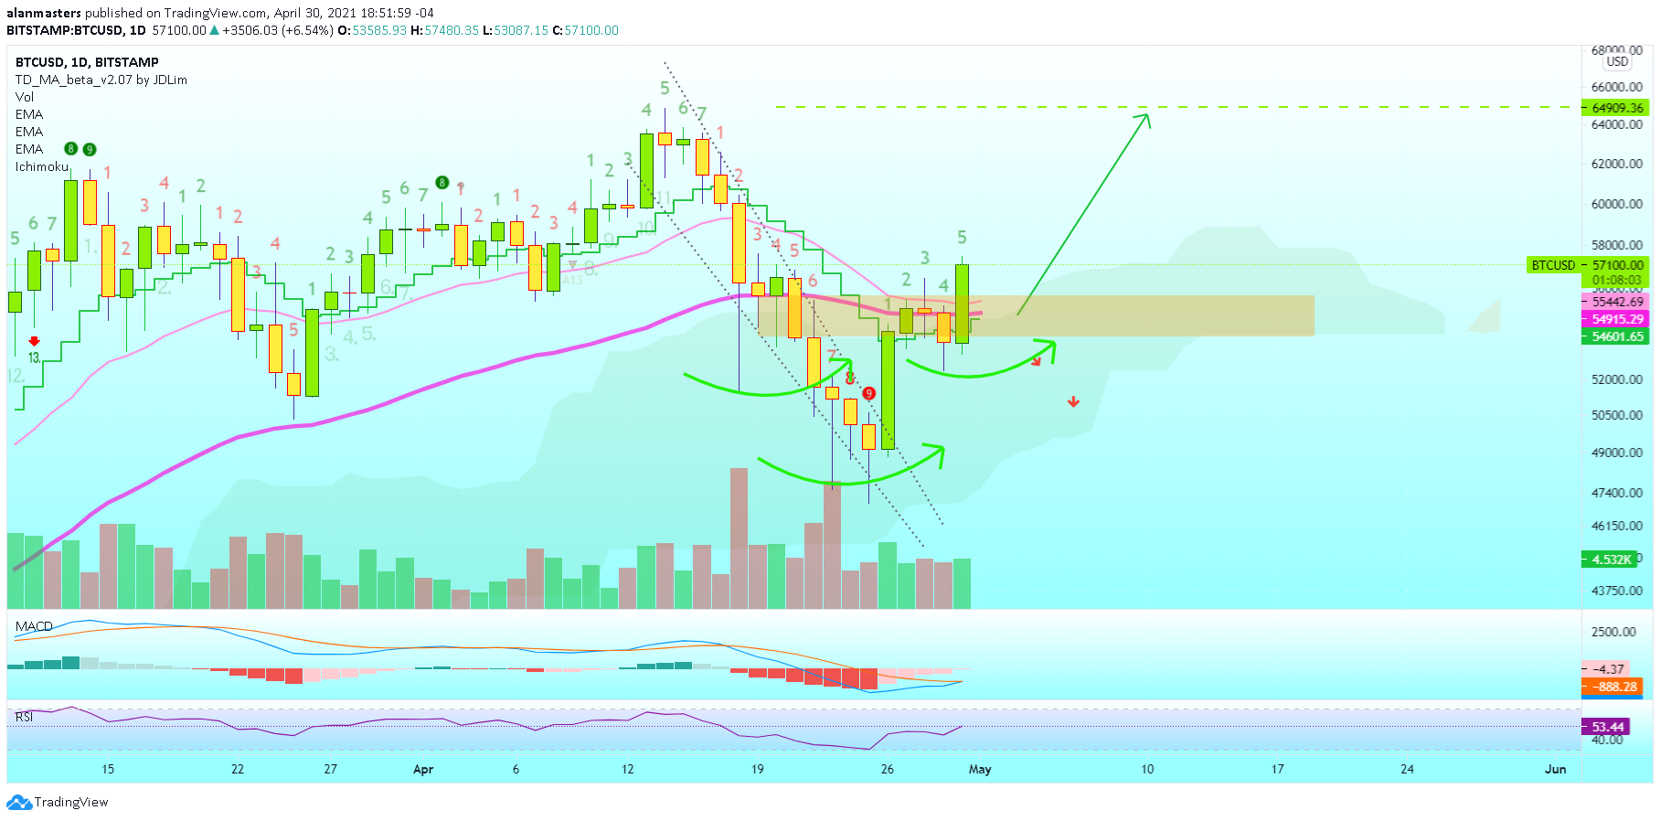The image size is (1660, 821).
Task: Click the BTCUSD 57100.00 current price tag
Action: (1588, 265)
